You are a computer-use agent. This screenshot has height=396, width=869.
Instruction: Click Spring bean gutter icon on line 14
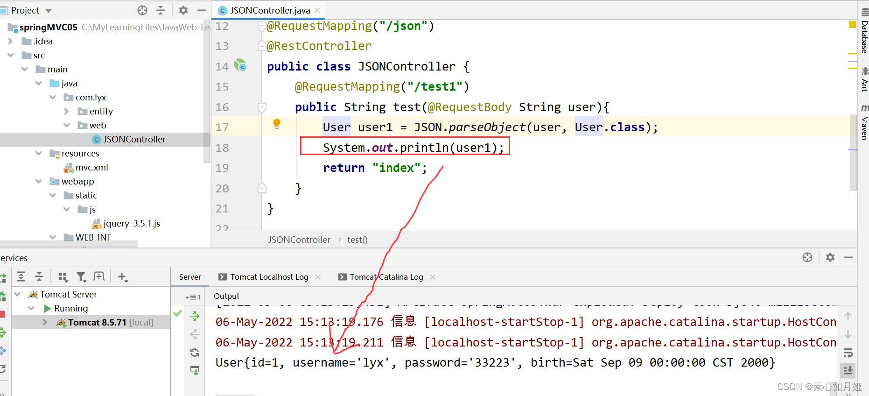240,65
